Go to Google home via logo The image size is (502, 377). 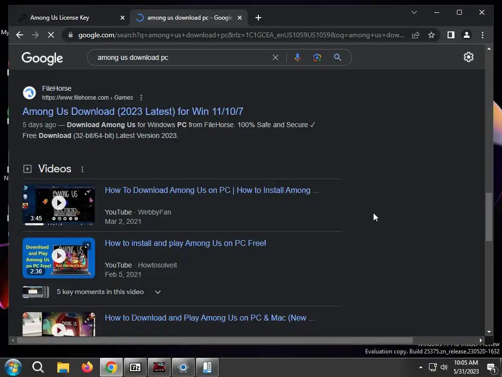42,58
